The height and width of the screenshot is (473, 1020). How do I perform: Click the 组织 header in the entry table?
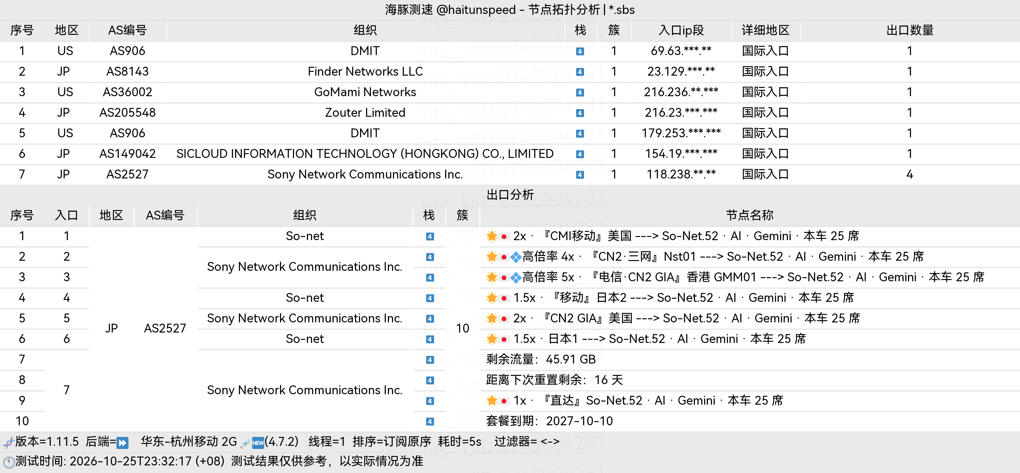365,30
